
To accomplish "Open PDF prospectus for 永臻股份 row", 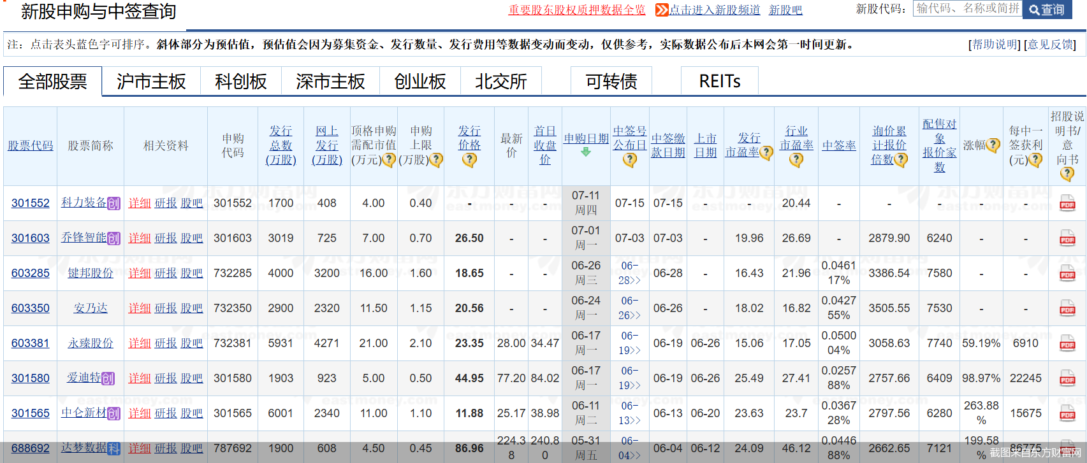I will 1067,344.
